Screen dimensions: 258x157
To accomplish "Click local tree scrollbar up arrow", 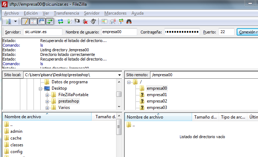I will (x=119, y=82).
